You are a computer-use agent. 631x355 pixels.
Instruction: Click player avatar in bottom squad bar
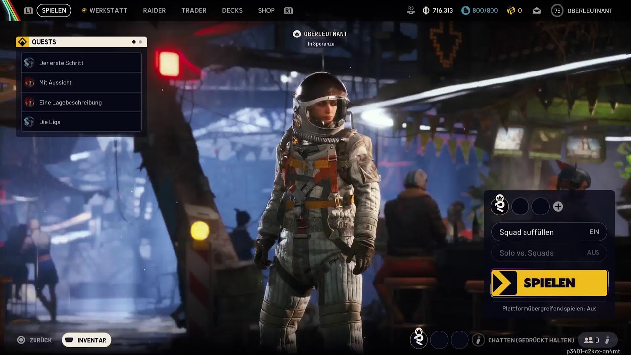tap(419, 339)
